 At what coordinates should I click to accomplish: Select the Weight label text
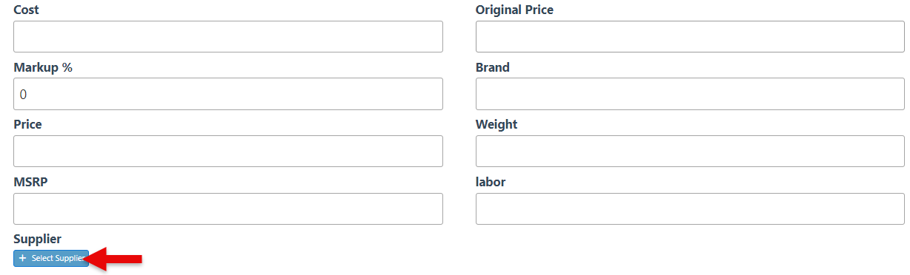coord(496,124)
